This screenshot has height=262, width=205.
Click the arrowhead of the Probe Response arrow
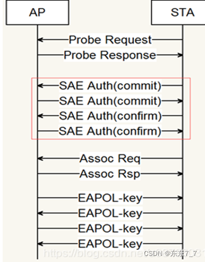180,55
